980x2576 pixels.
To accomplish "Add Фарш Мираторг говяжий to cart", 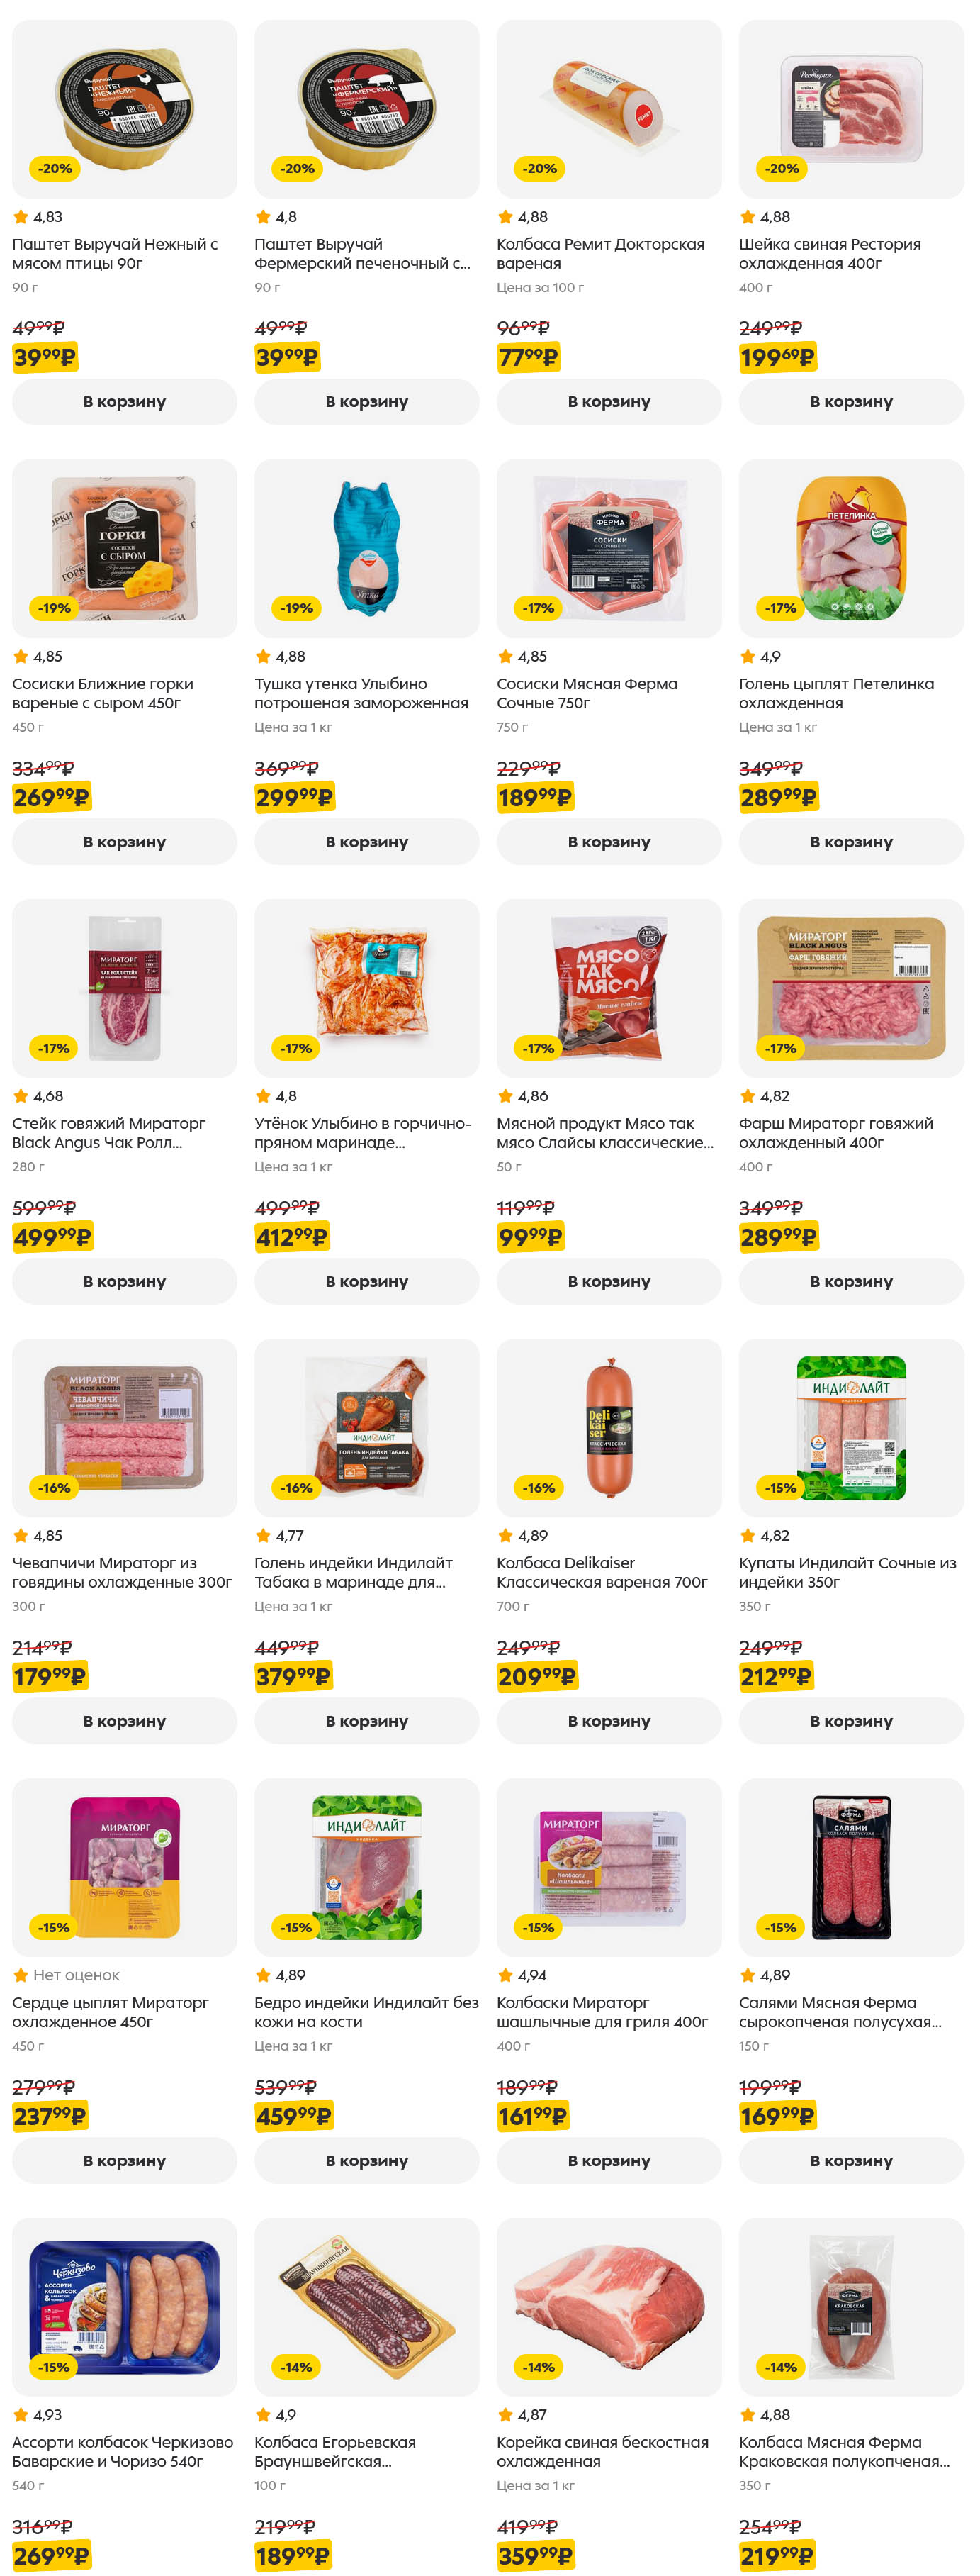I will (x=851, y=1281).
